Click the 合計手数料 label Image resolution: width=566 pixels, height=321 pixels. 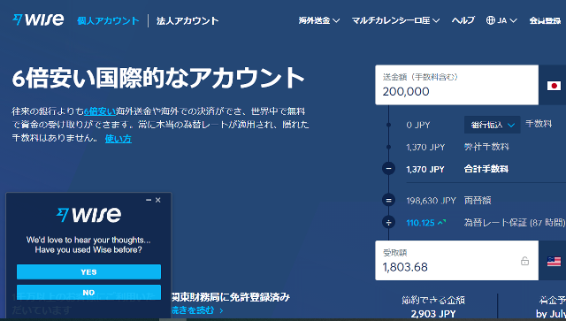tap(486, 169)
